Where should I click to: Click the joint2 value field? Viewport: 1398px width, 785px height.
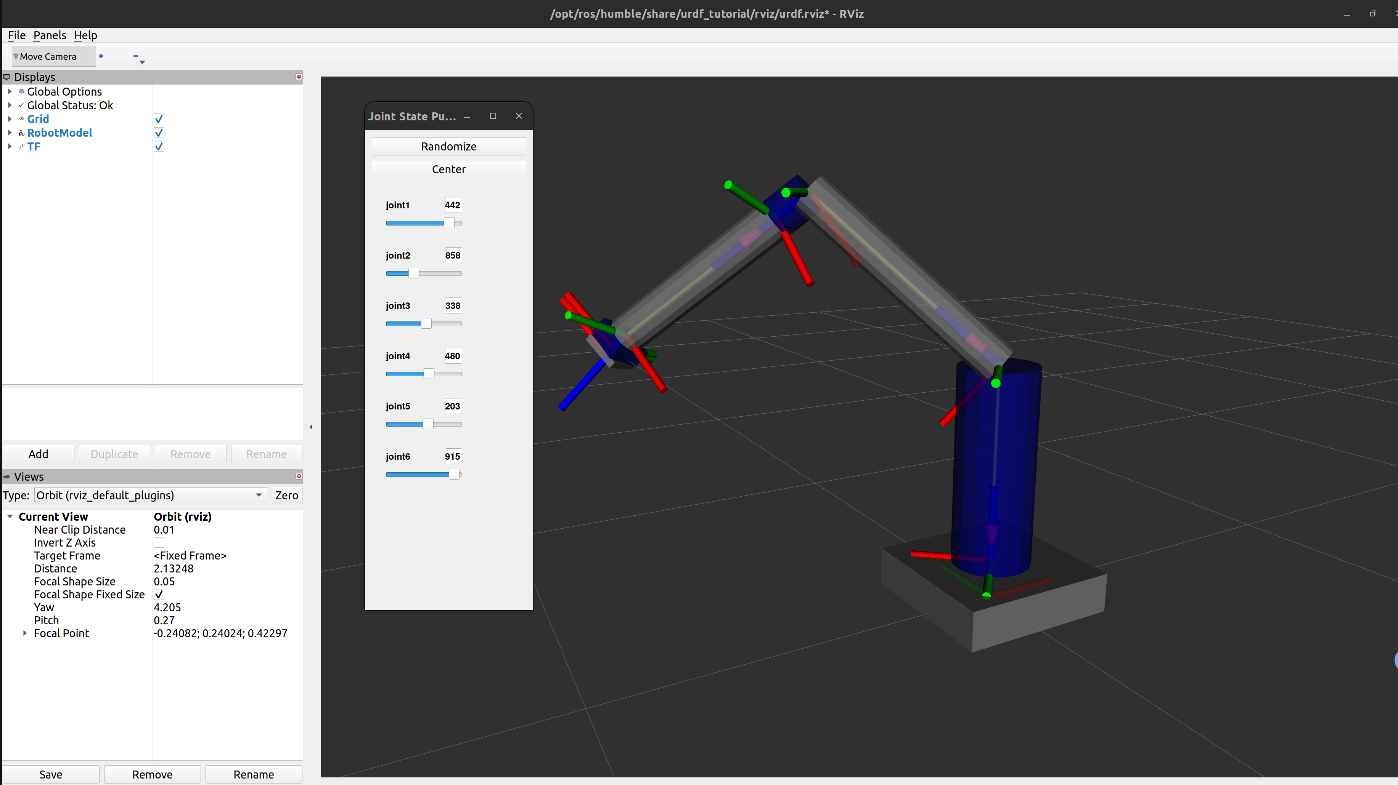point(453,255)
